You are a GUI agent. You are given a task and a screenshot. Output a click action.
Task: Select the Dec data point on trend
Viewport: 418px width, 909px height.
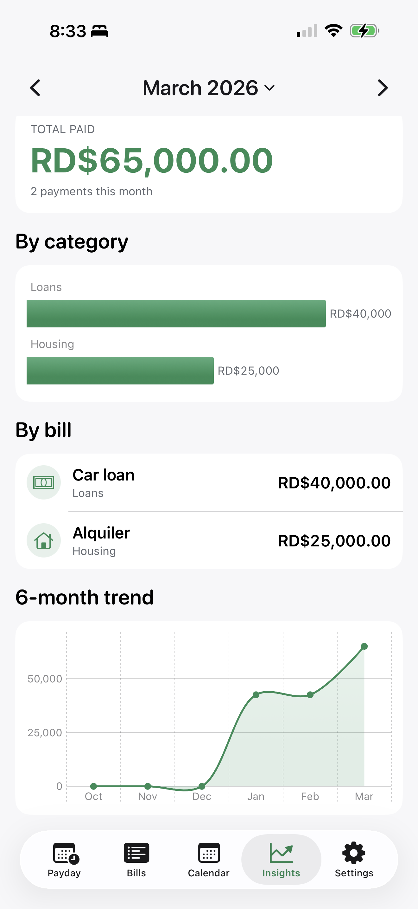click(x=202, y=786)
